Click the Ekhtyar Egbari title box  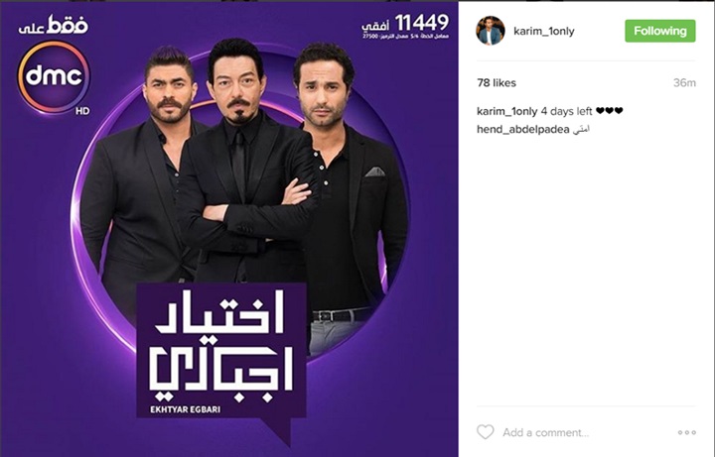pyautogui.click(x=221, y=350)
